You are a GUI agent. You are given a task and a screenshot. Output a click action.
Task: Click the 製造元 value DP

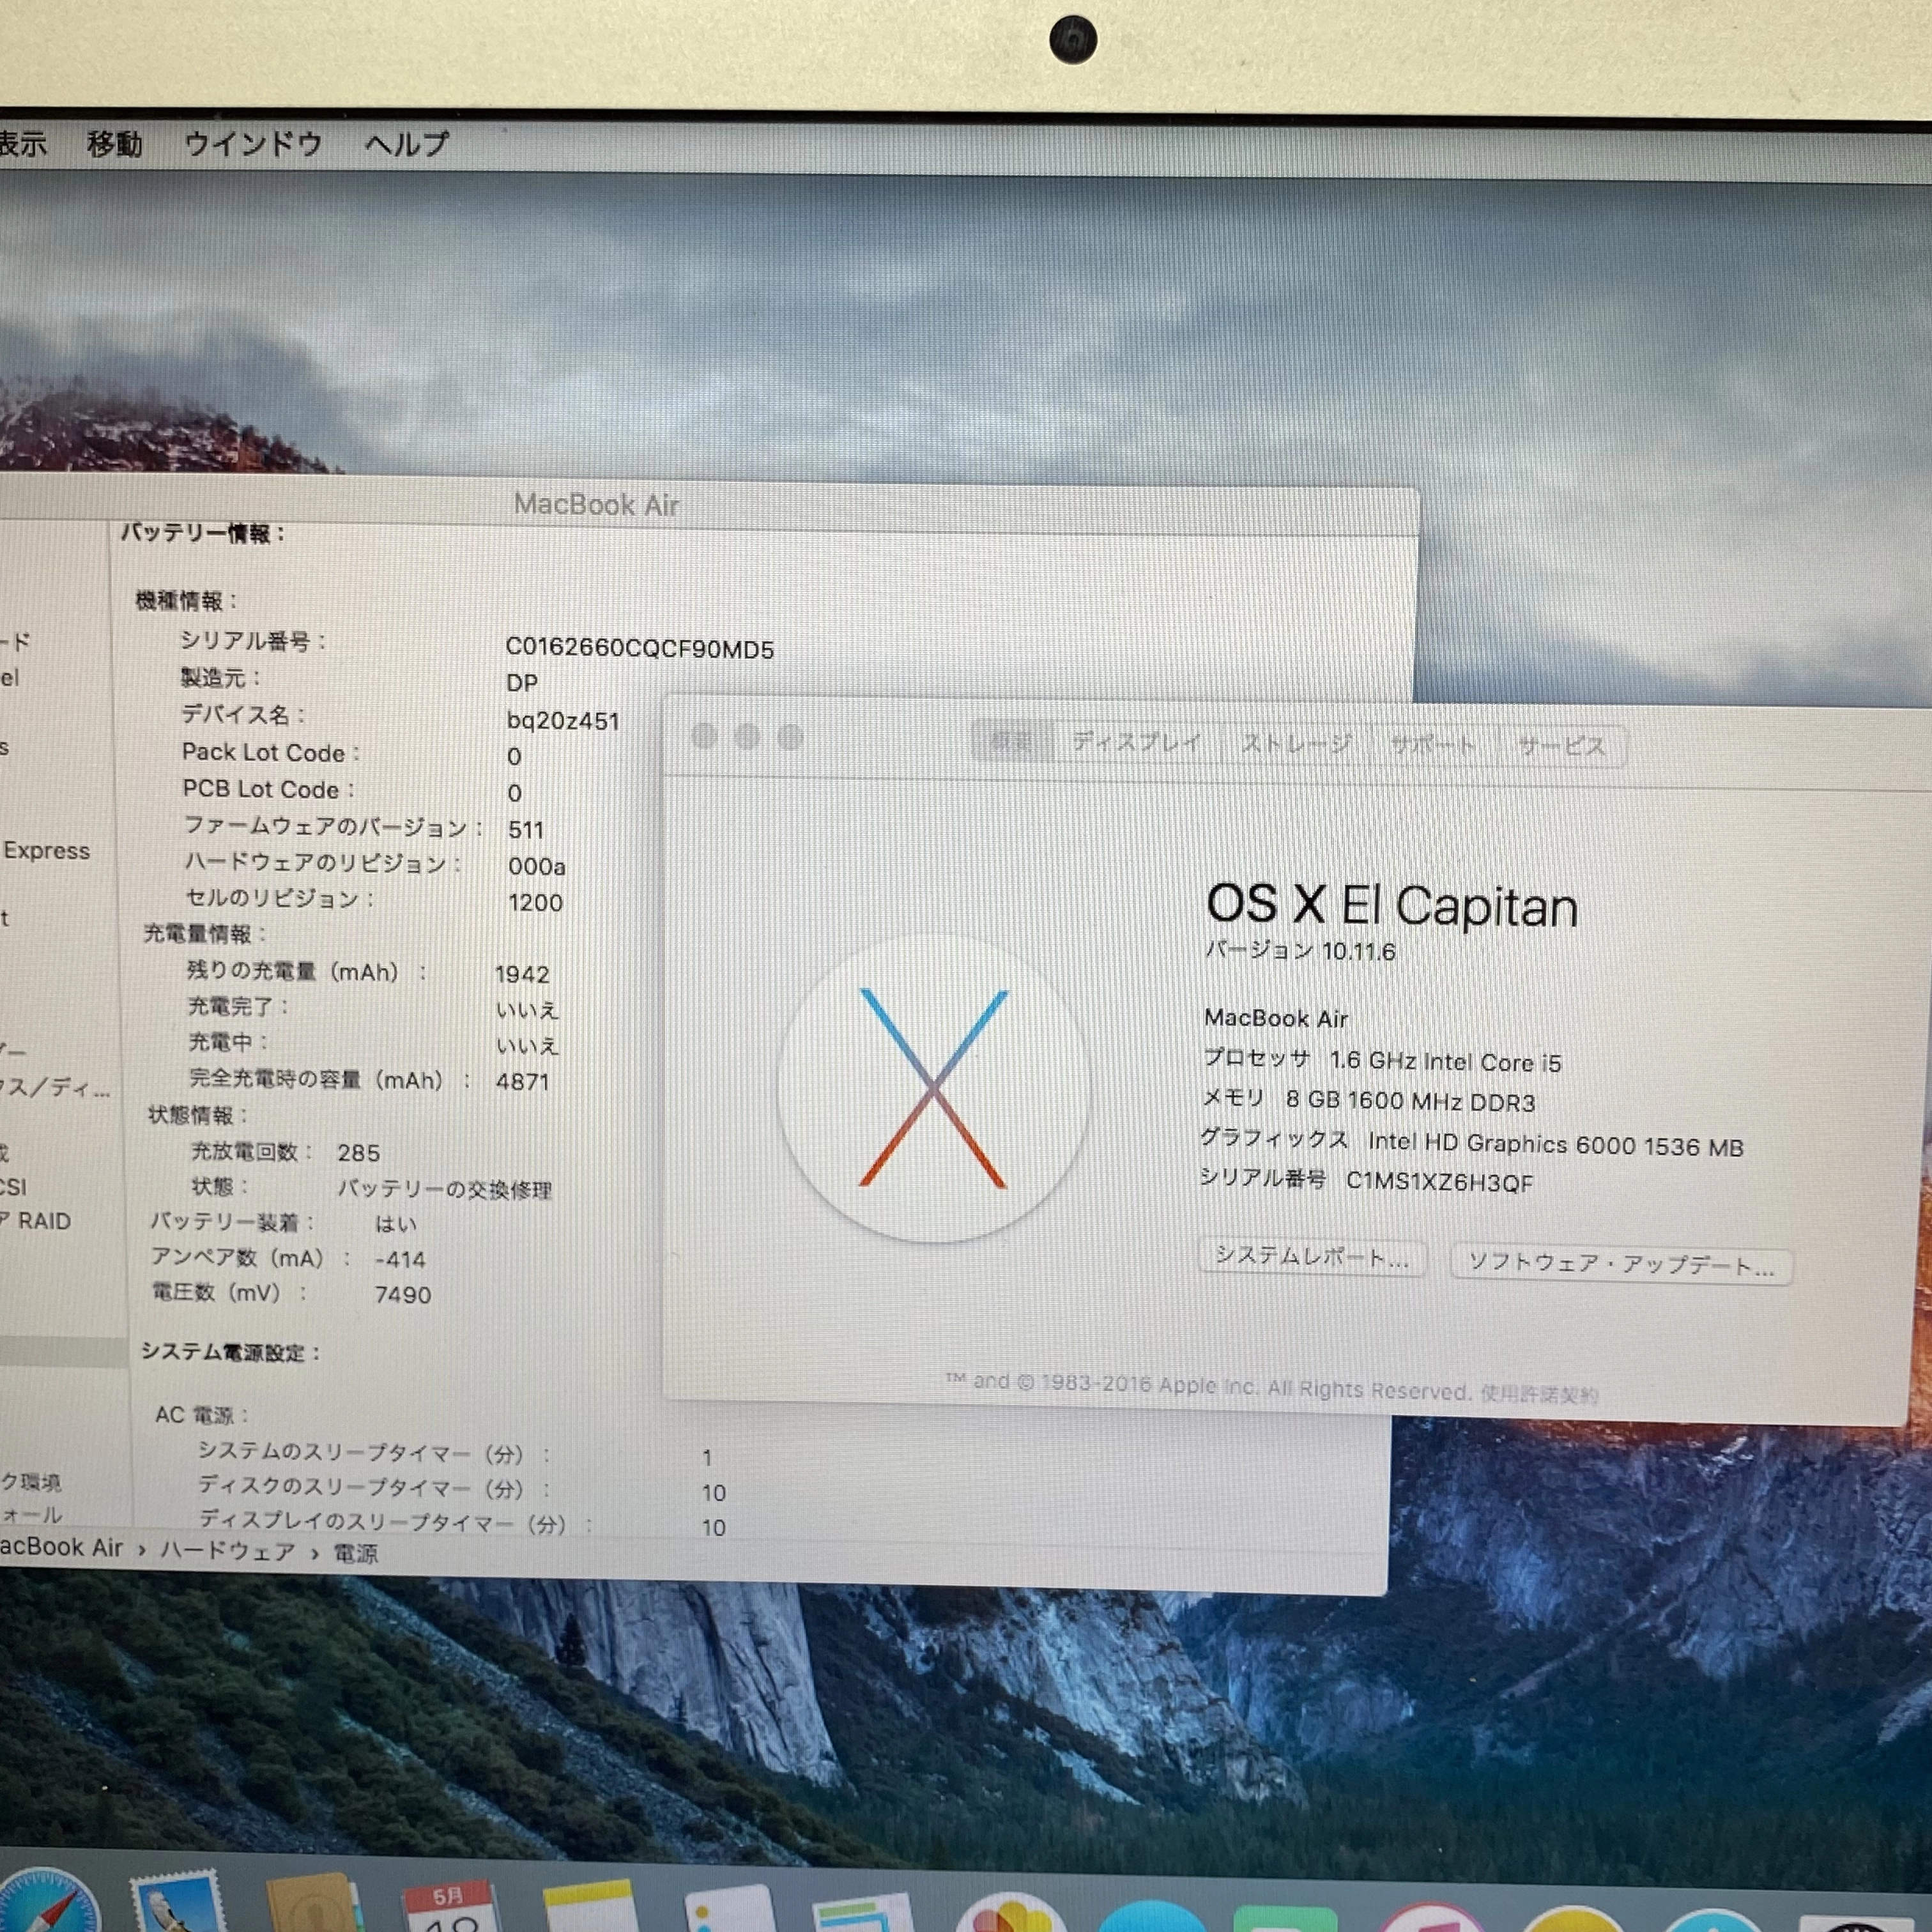[x=522, y=683]
